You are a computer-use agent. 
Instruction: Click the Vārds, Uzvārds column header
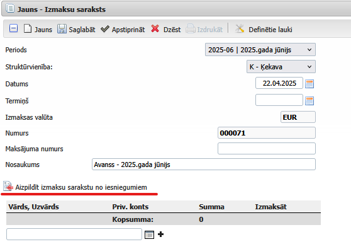click(33, 207)
